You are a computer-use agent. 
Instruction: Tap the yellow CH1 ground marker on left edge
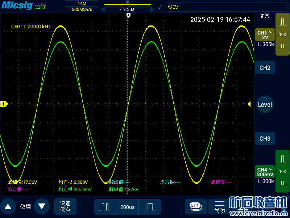point(4,104)
